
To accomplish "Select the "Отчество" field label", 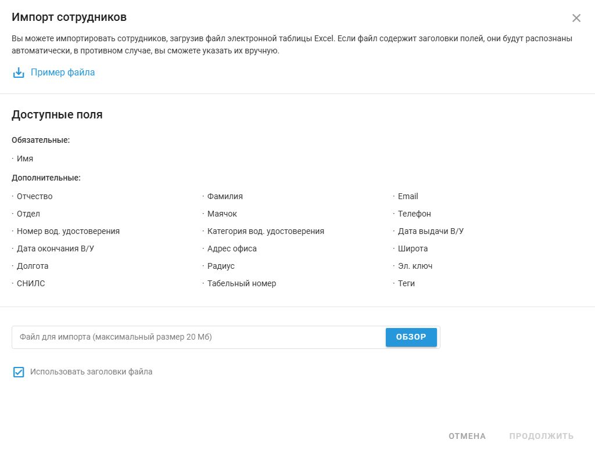I will point(35,196).
